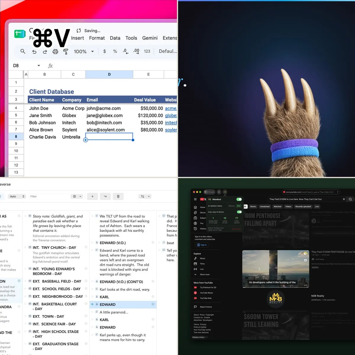Image resolution: width=355 pixels, height=355 pixels.
Task: Open History in YouTube sidebar
Action: [200, 229]
